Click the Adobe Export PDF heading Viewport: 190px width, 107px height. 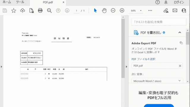[144, 43]
